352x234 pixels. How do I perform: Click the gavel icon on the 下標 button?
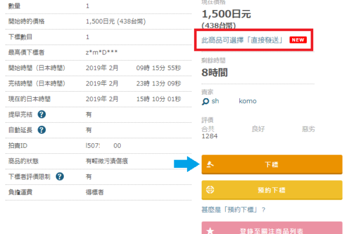point(210,164)
